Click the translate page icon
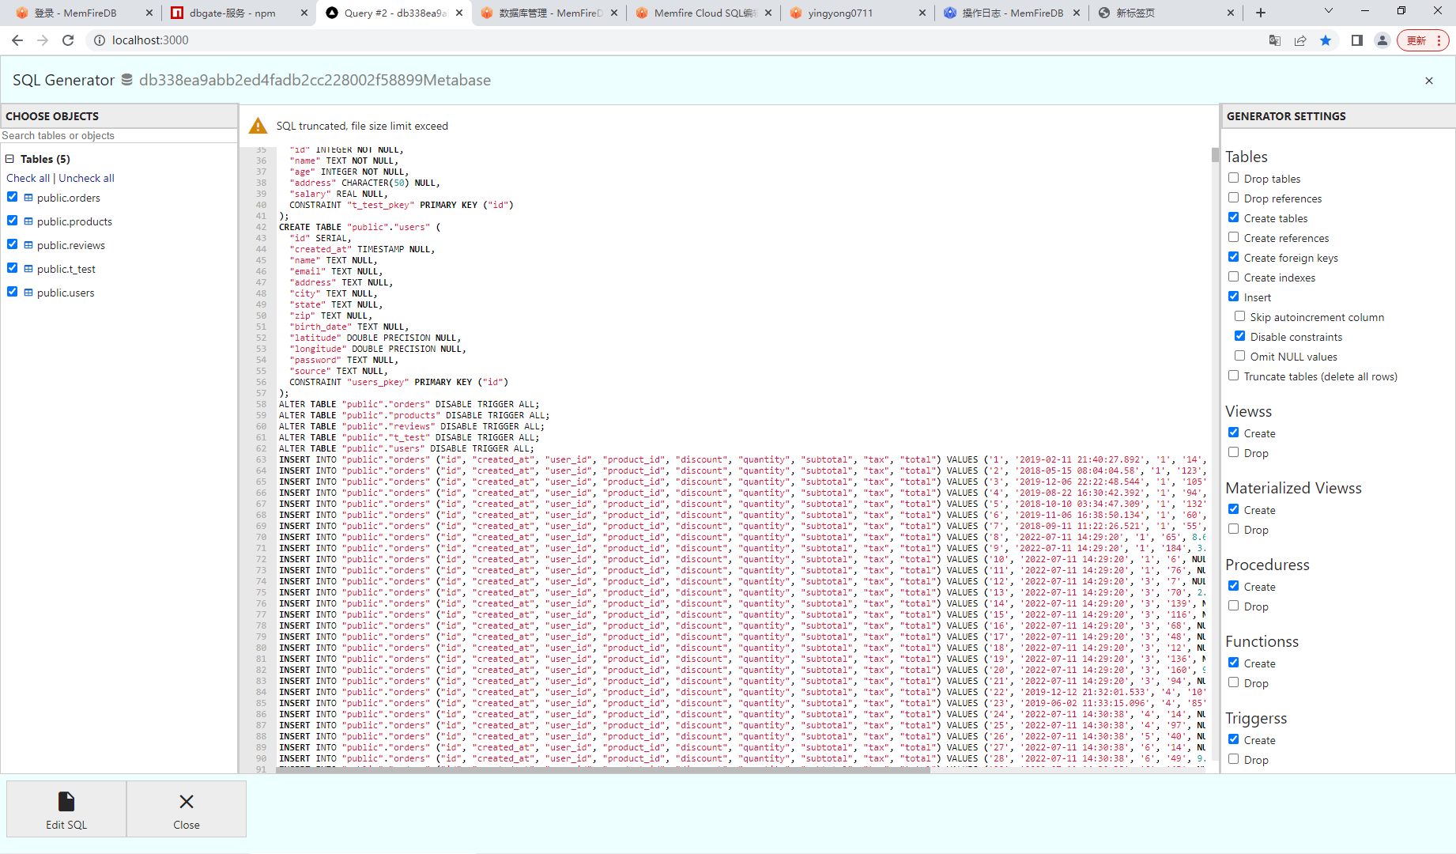Screen dimensions: 1456x854 (1275, 40)
